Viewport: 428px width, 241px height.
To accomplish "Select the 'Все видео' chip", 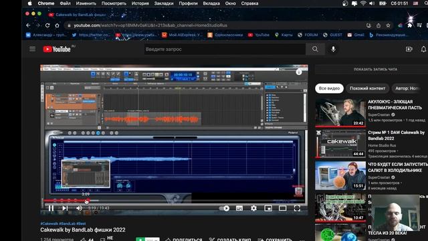I will 329,88.
